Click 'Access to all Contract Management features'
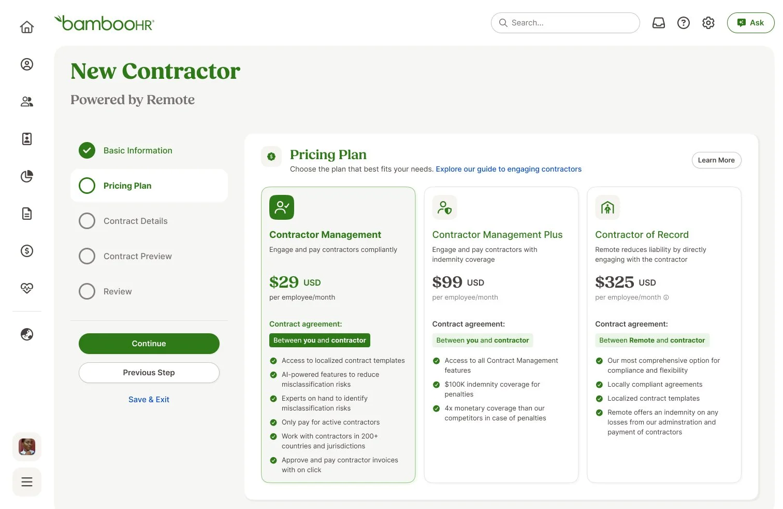This screenshot has width=783, height=509. 501,365
